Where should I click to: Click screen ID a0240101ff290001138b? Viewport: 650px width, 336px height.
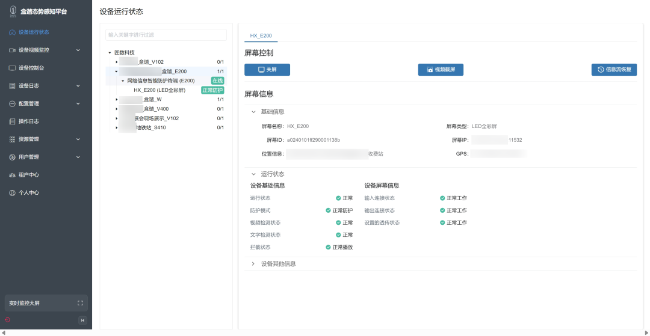314,140
